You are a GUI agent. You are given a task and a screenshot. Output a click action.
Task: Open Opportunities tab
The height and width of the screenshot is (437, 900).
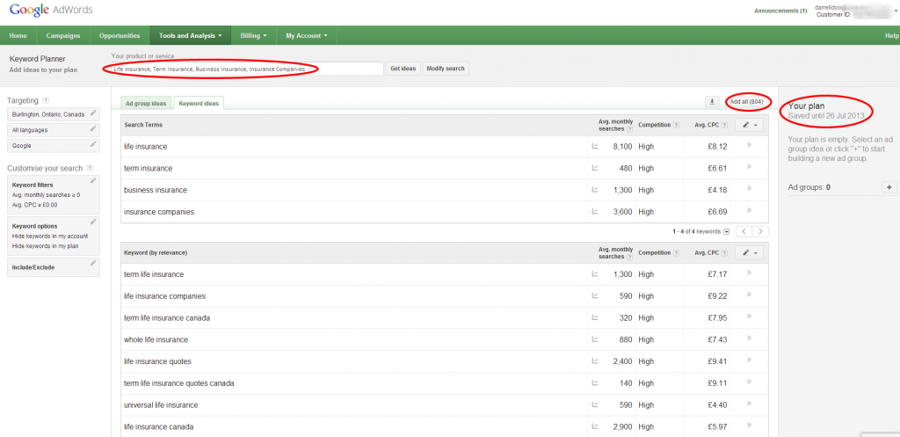pyautogui.click(x=120, y=35)
